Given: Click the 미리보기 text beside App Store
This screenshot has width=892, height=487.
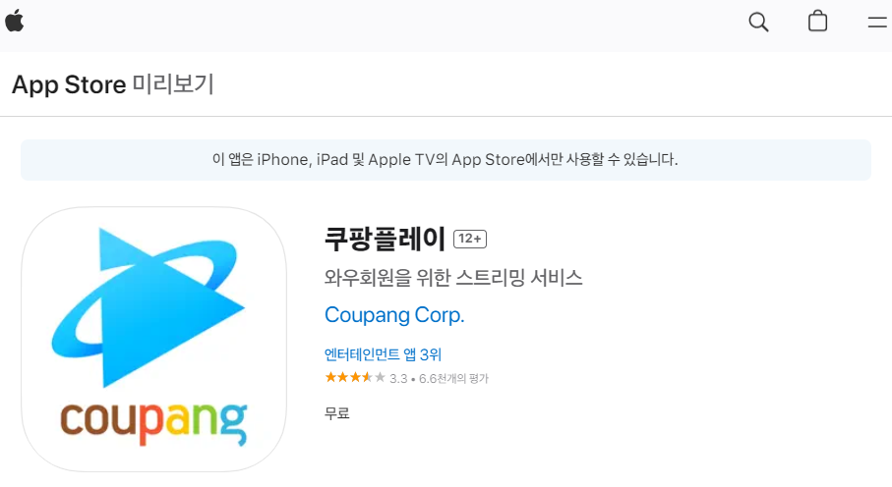Looking at the screenshot, I should tap(173, 84).
